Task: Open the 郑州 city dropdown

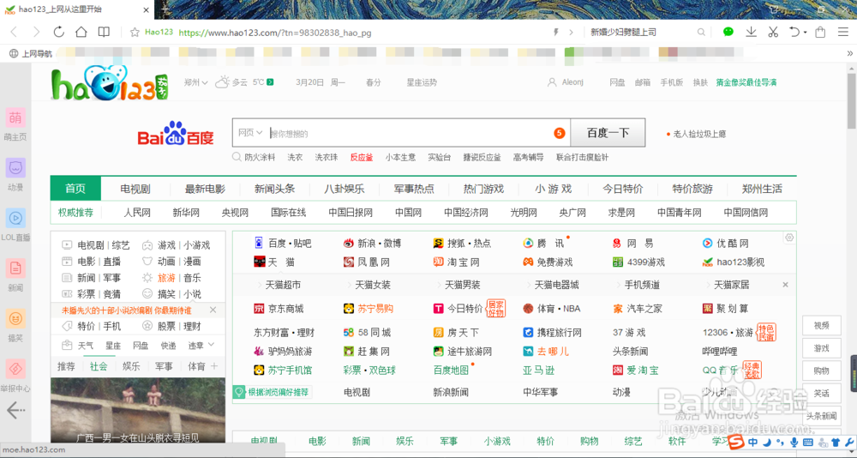Action: [195, 82]
